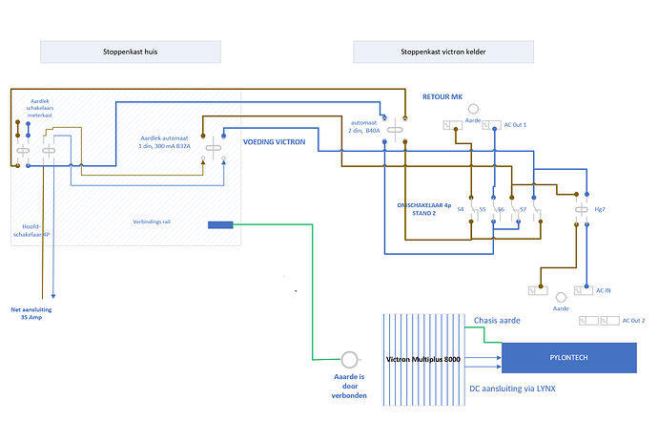Select the AC IN label
This screenshot has height=442, width=658.
(604, 290)
